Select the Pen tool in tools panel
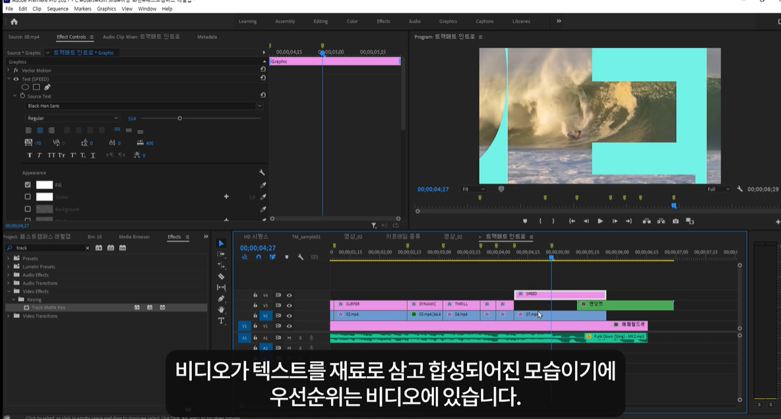The height and width of the screenshot is (419, 781). tap(221, 298)
